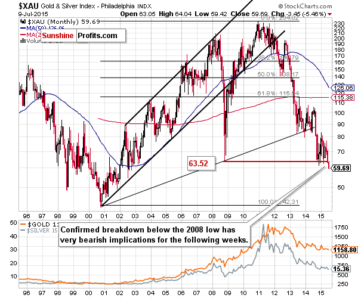This screenshot has width=358, height=298.
Task: Click year 11 on gold/silver panel time axis
Action: (259, 293)
